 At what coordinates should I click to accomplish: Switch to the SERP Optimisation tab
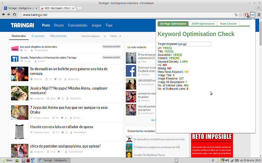(x=203, y=24)
